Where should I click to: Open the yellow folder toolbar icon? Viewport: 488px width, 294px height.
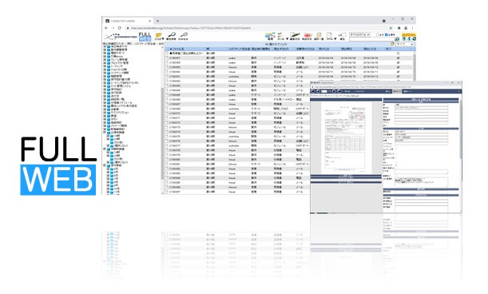(158, 36)
